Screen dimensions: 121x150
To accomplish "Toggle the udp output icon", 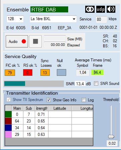I will tap(101, 9).
